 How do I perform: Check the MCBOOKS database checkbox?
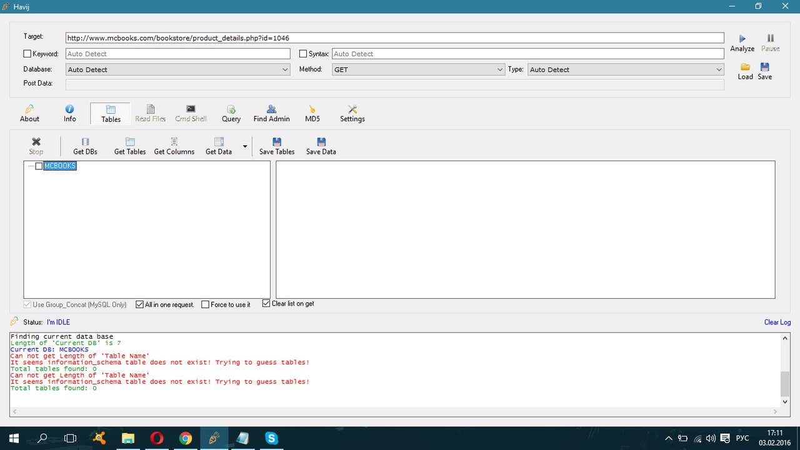pos(39,166)
